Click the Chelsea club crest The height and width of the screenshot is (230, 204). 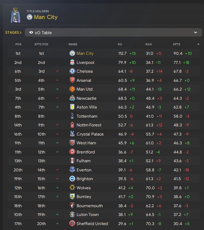pos(72,71)
